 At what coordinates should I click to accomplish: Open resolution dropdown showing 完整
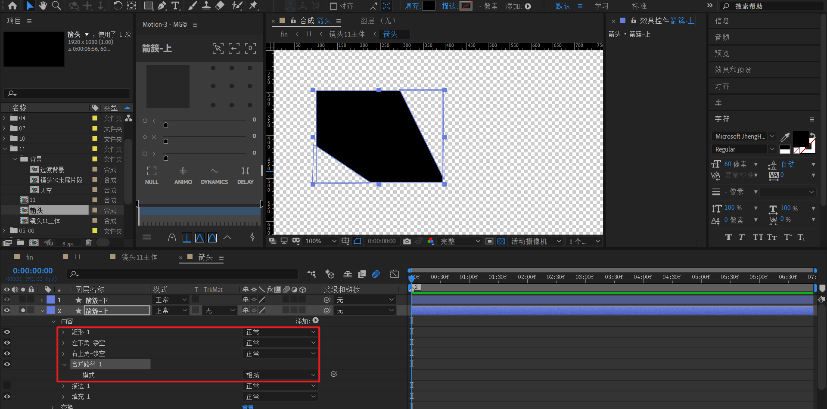tap(460, 242)
